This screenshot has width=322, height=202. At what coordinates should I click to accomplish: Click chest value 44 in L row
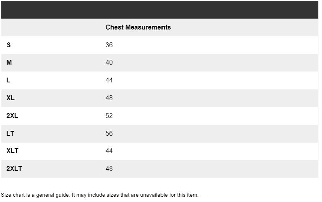pyautogui.click(x=109, y=80)
